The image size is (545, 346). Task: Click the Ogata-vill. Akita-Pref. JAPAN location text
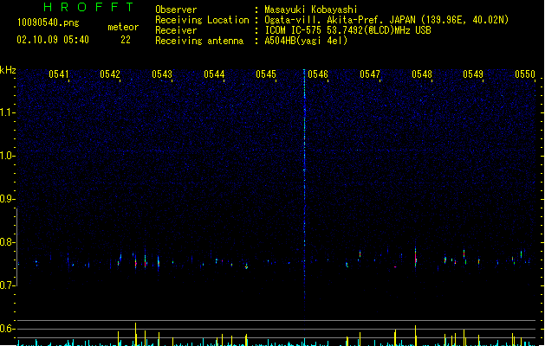[386, 20]
